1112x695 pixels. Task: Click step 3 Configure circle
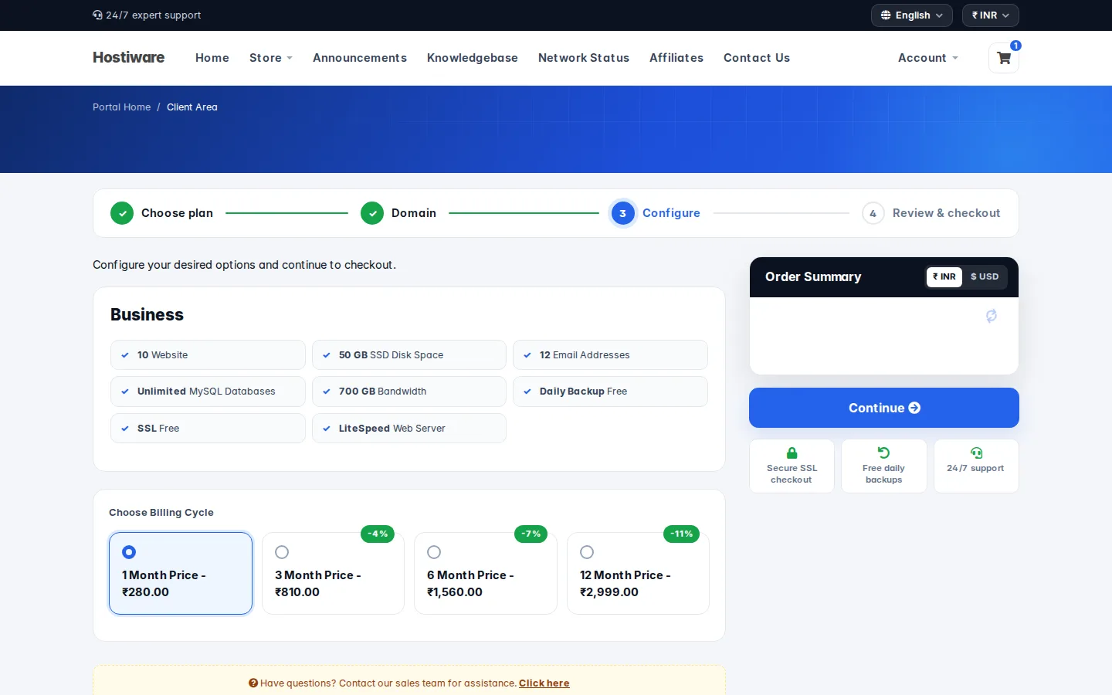(x=622, y=213)
